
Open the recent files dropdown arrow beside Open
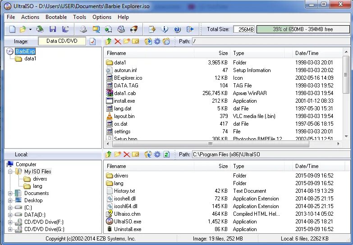pyautogui.click(x=30, y=29)
